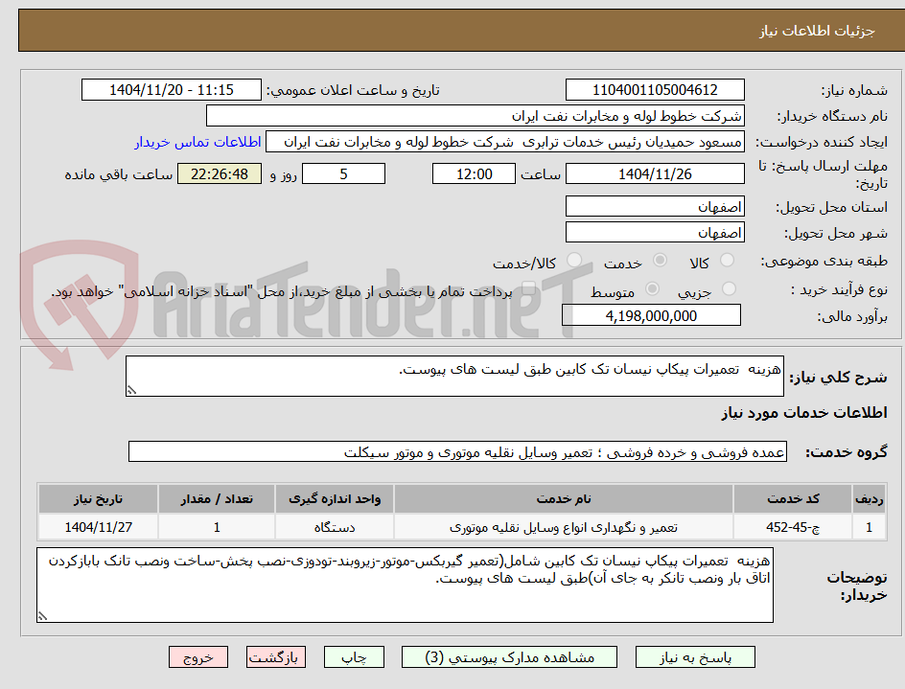Click the برآورد مالی label
The height and width of the screenshot is (689, 905).
point(852,316)
